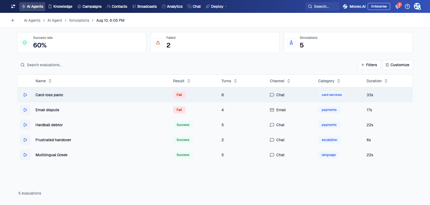Open the Analytics tab
Image resolution: width=430 pixels, height=205 pixels.
(172, 6)
